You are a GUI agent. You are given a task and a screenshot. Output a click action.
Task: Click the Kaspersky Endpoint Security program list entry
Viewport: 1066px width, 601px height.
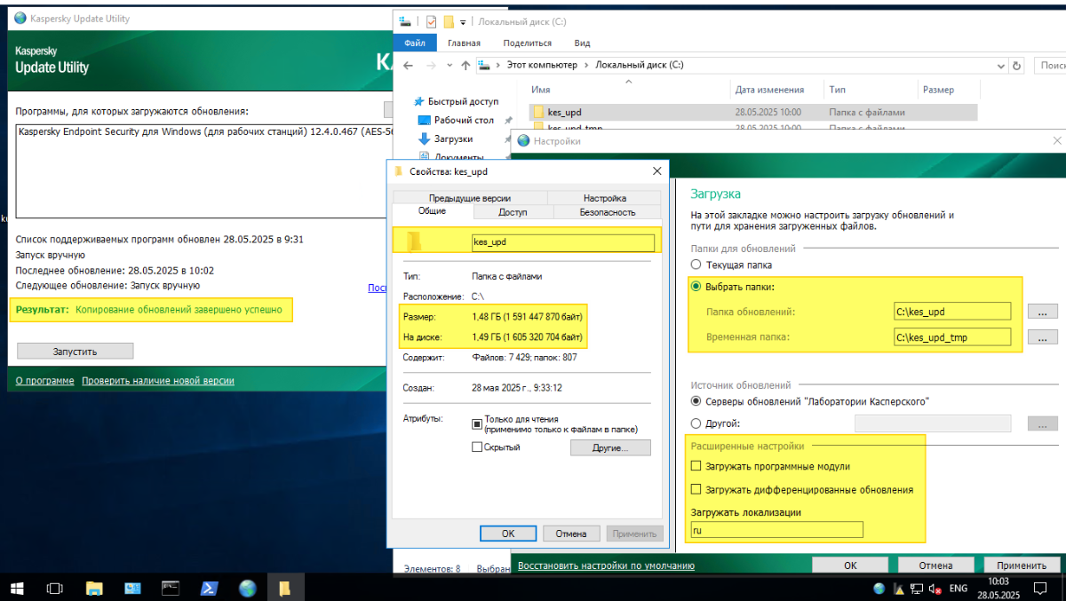[x=205, y=131]
